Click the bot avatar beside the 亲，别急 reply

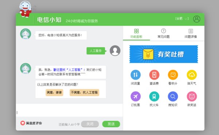26,68
